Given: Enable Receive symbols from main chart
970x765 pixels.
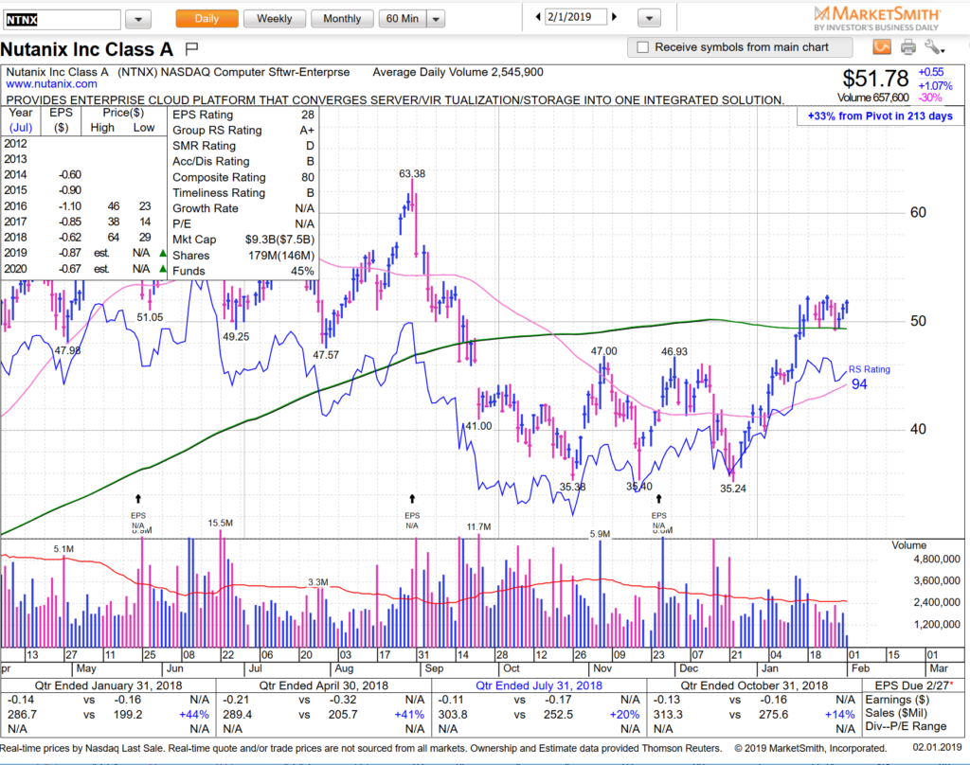Looking at the screenshot, I should click(x=643, y=47).
